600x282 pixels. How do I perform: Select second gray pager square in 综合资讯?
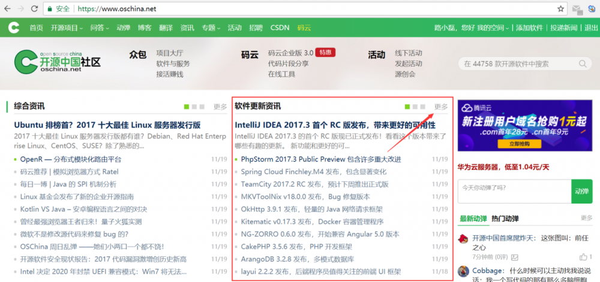(194, 107)
